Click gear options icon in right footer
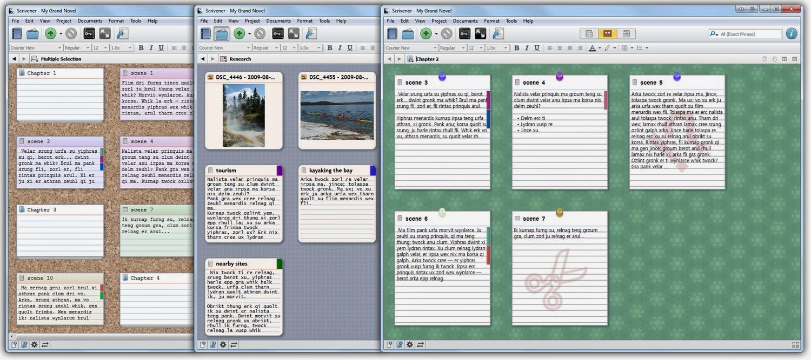Image resolution: width=811 pixels, height=360 pixels. coord(410,344)
